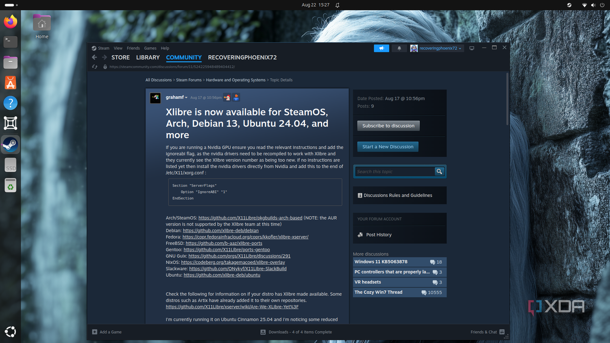Screen dimensions: 610x343
Task: Switch to the LIBRARY tab
Action: click(x=148, y=58)
